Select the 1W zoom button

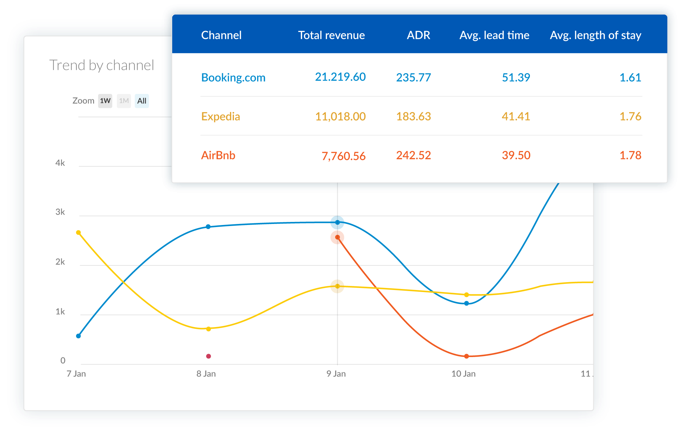point(105,101)
